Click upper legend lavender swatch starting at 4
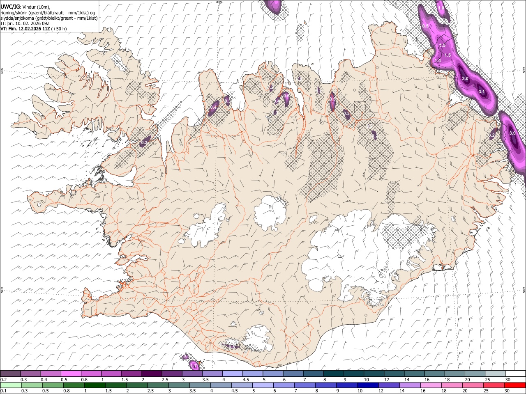Viewport: 526px width, 394px height. pyautogui.click(x=233, y=373)
